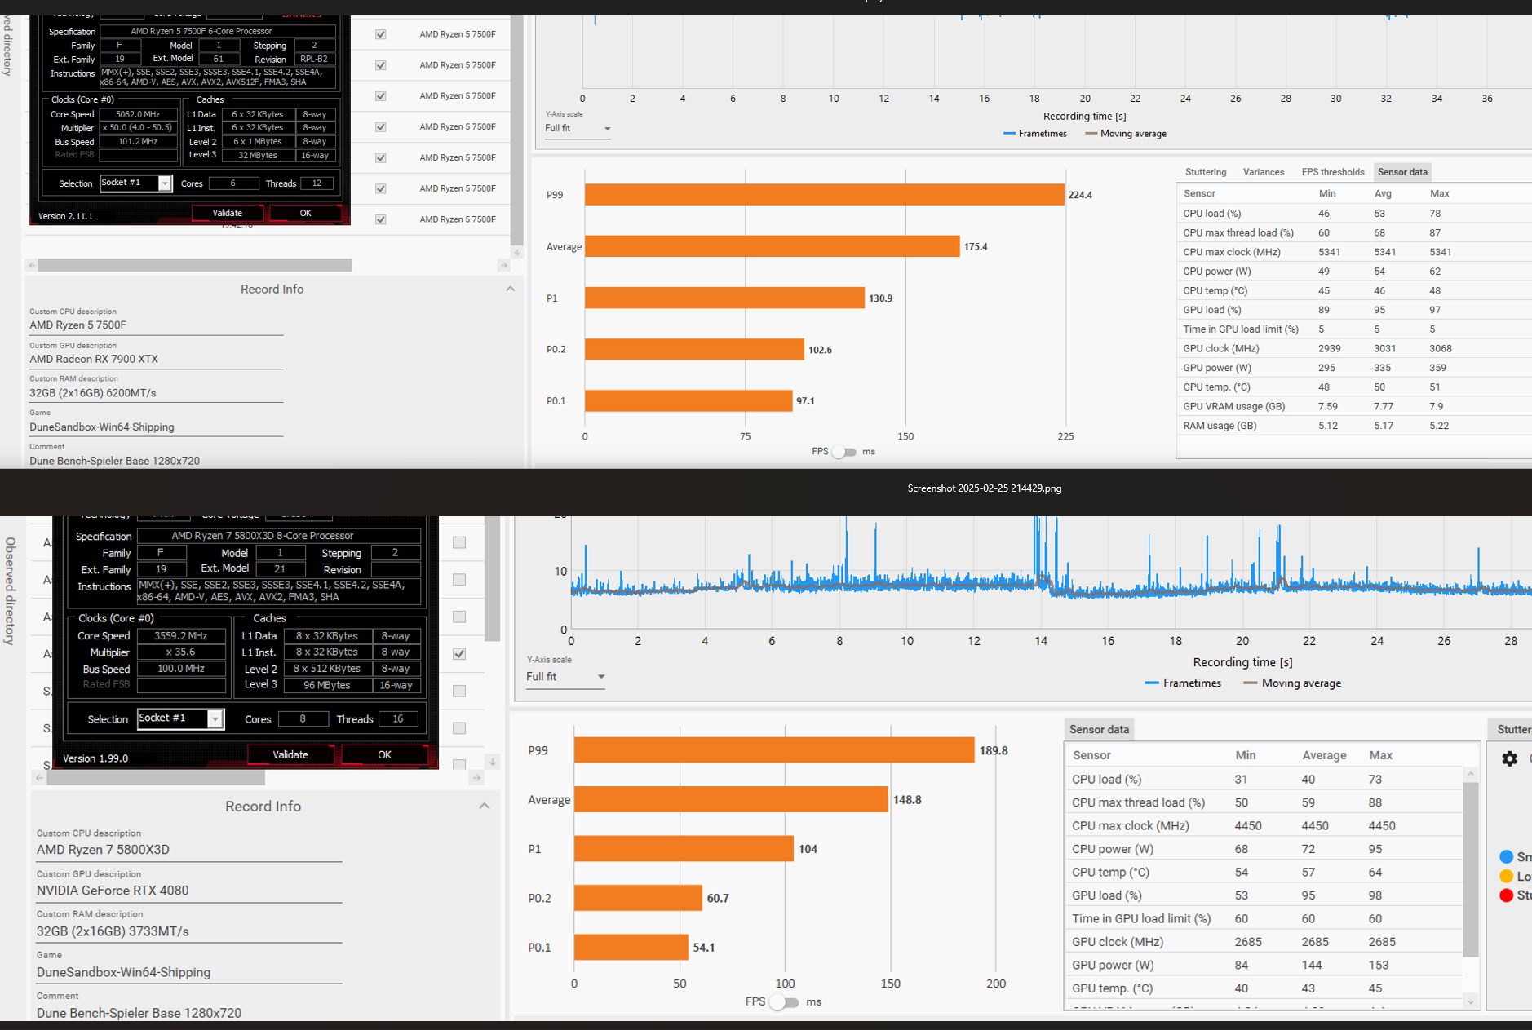Click the down arrow of the Ryzen 5 7500F record list scrollbar
Image resolution: width=1532 pixels, height=1030 pixels.
click(x=516, y=252)
